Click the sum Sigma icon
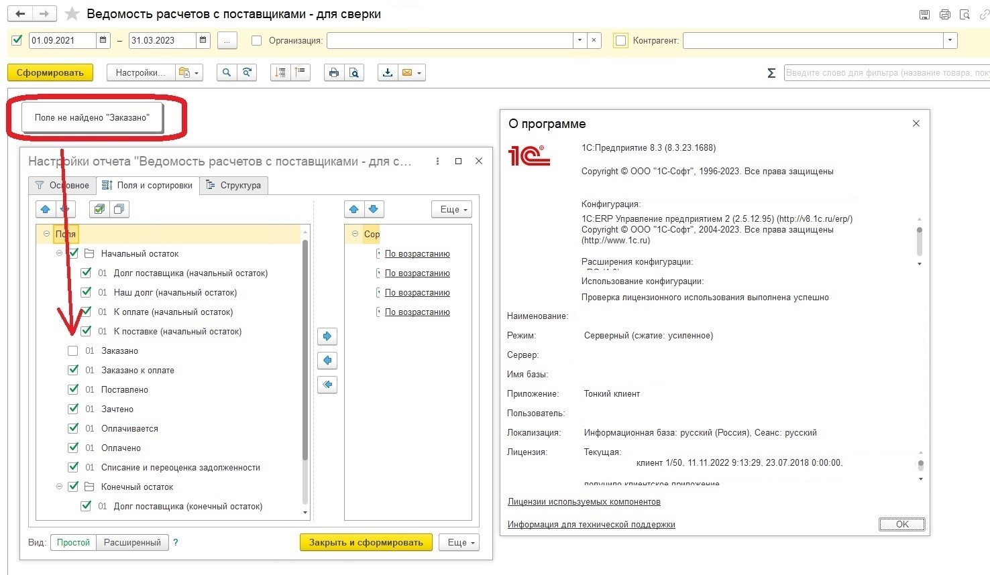990x575 pixels. point(771,73)
